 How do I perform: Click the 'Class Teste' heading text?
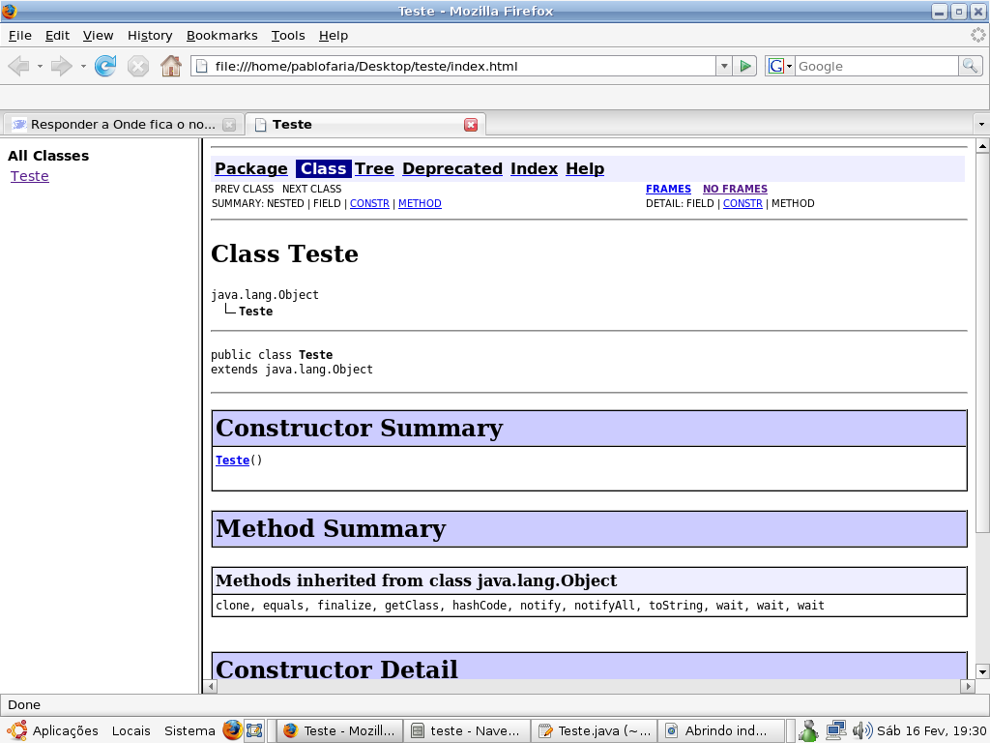[x=284, y=254]
